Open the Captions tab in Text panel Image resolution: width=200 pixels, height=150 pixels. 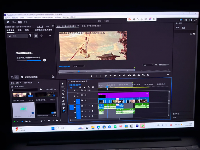click(x=19, y=30)
